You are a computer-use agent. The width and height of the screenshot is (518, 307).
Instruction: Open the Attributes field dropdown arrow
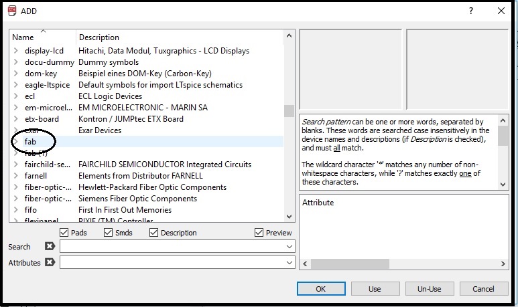point(289,263)
